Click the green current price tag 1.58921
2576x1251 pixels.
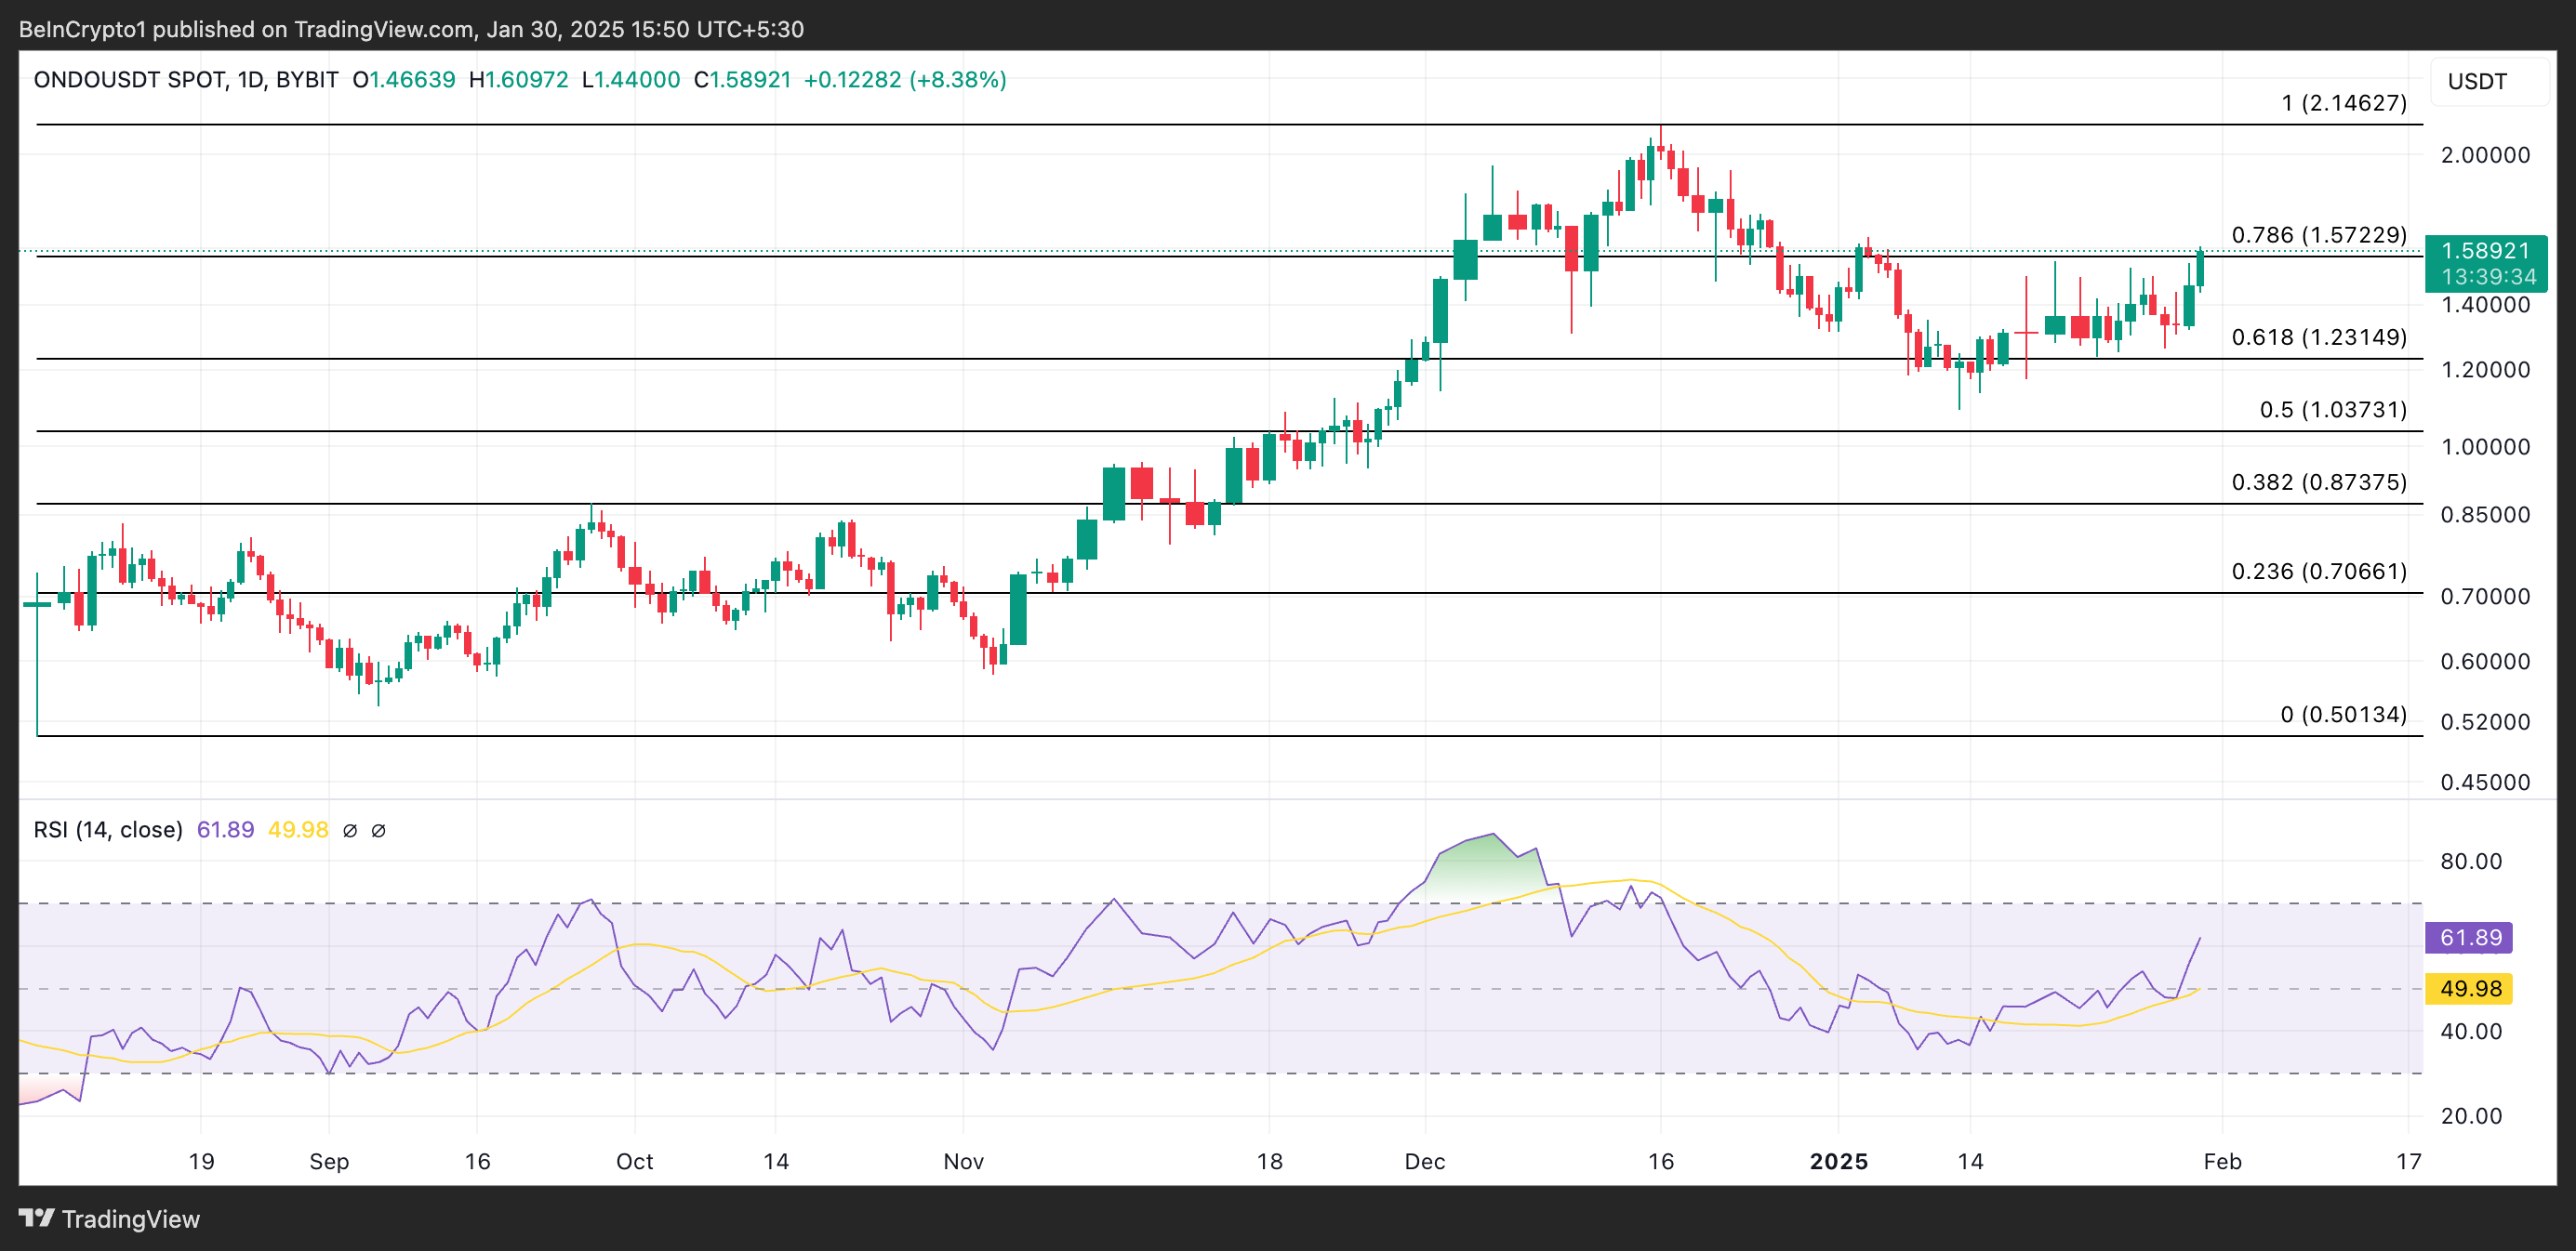pyautogui.click(x=2485, y=251)
